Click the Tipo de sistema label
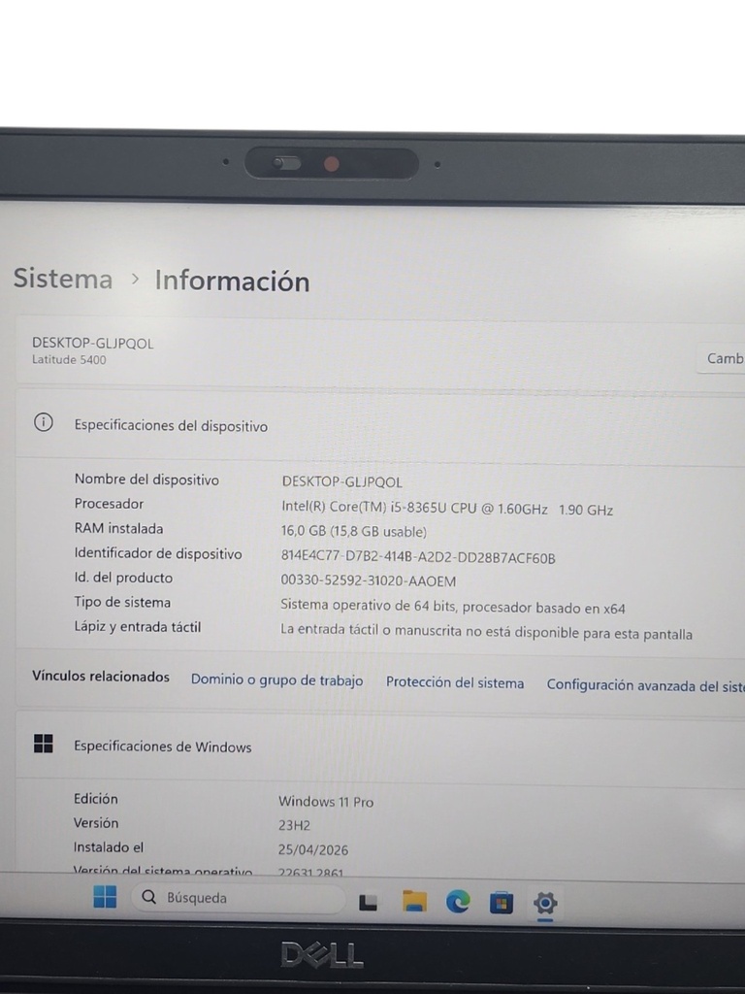This screenshot has height=994, width=745. click(x=122, y=602)
